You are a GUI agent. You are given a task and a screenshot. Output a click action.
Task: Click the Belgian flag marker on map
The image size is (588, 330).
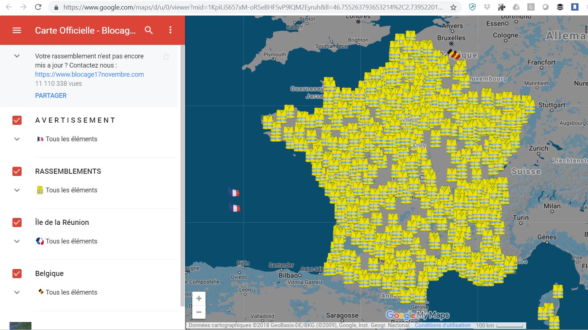coord(454,54)
